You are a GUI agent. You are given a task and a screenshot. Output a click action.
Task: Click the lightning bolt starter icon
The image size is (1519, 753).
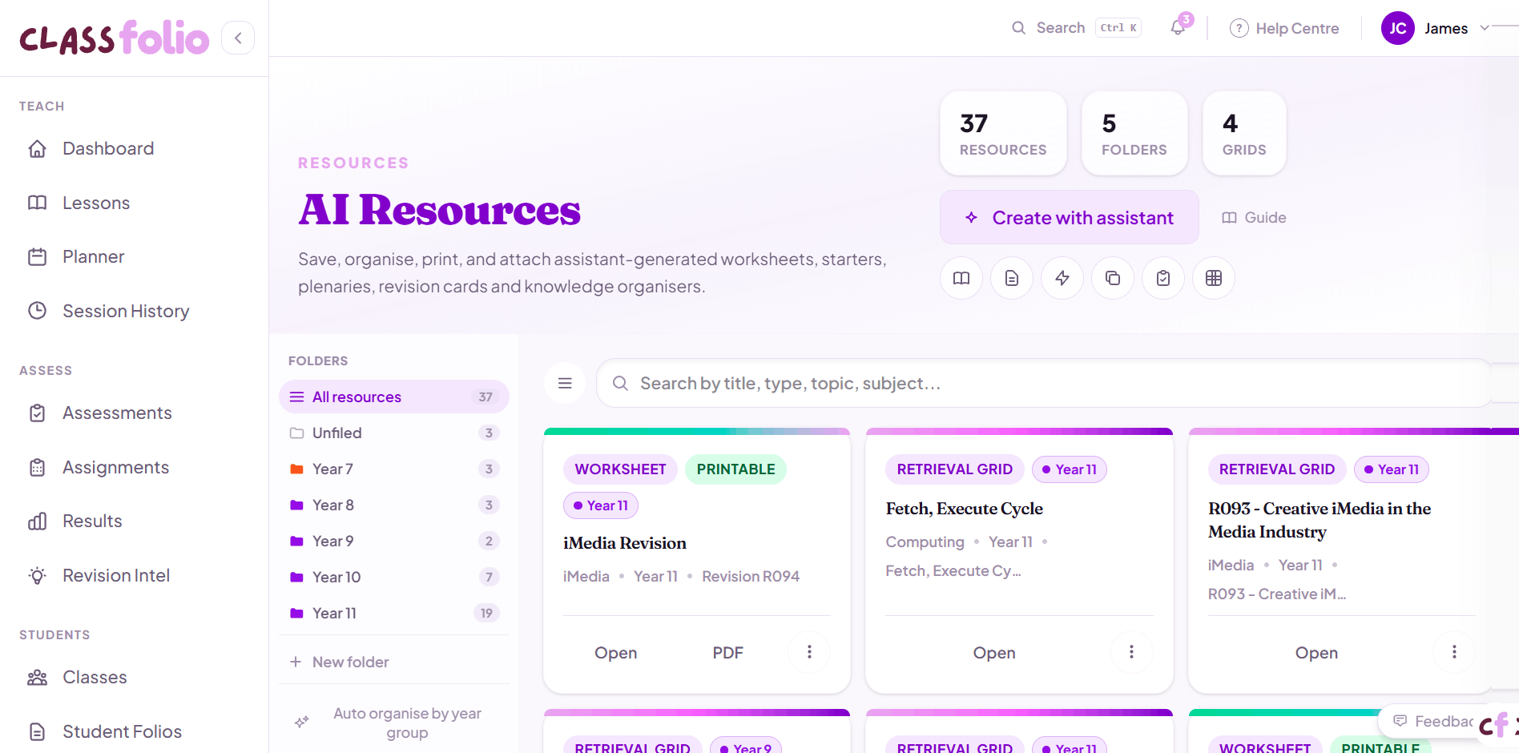(1062, 278)
